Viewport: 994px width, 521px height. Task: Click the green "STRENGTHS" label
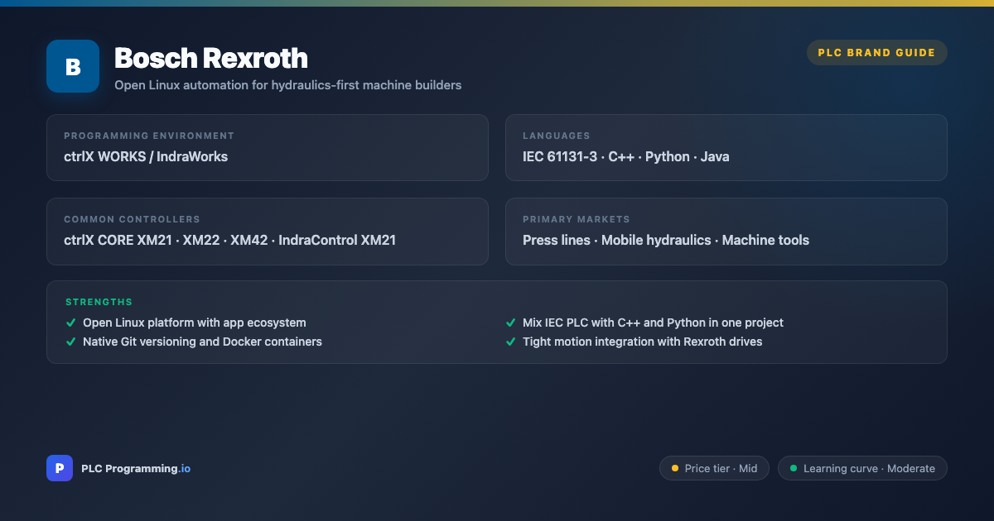(x=99, y=302)
